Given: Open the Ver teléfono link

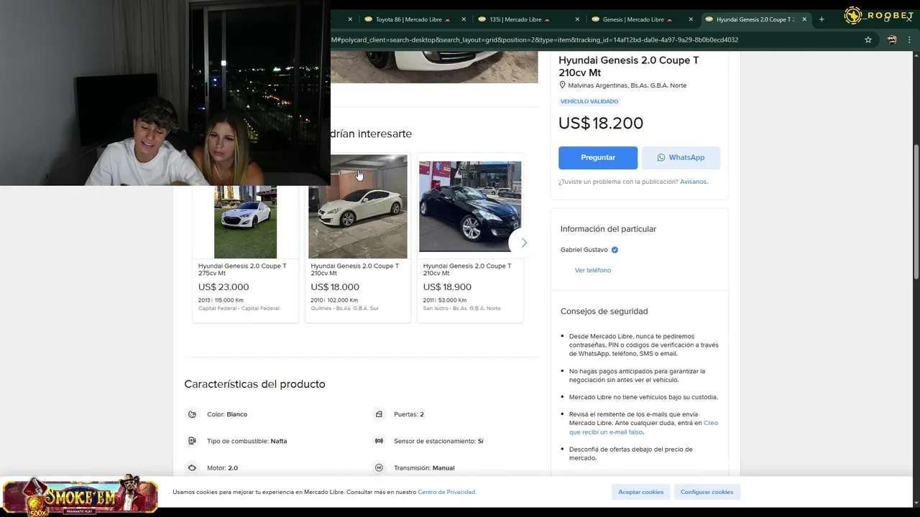Looking at the screenshot, I should pyautogui.click(x=593, y=270).
